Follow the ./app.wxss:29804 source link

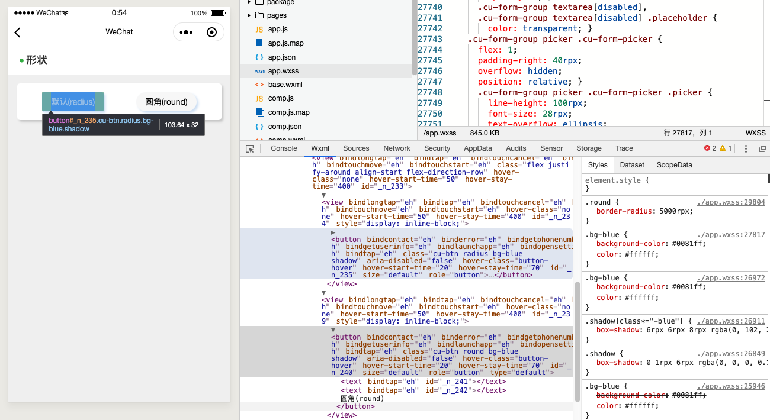point(731,202)
